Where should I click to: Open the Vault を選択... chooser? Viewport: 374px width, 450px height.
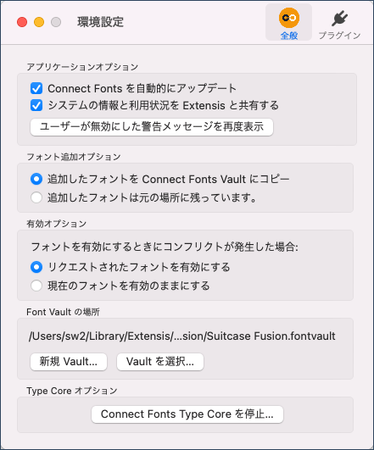160,362
